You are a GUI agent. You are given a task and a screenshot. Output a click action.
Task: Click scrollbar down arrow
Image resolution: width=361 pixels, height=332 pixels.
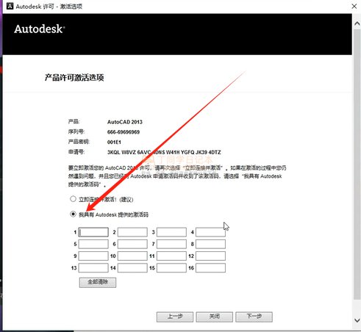click(357, 320)
